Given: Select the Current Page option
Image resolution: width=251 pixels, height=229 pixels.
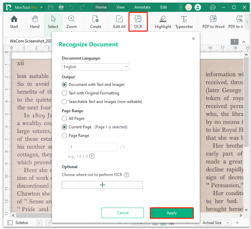Looking at the screenshot, I should [64, 127].
